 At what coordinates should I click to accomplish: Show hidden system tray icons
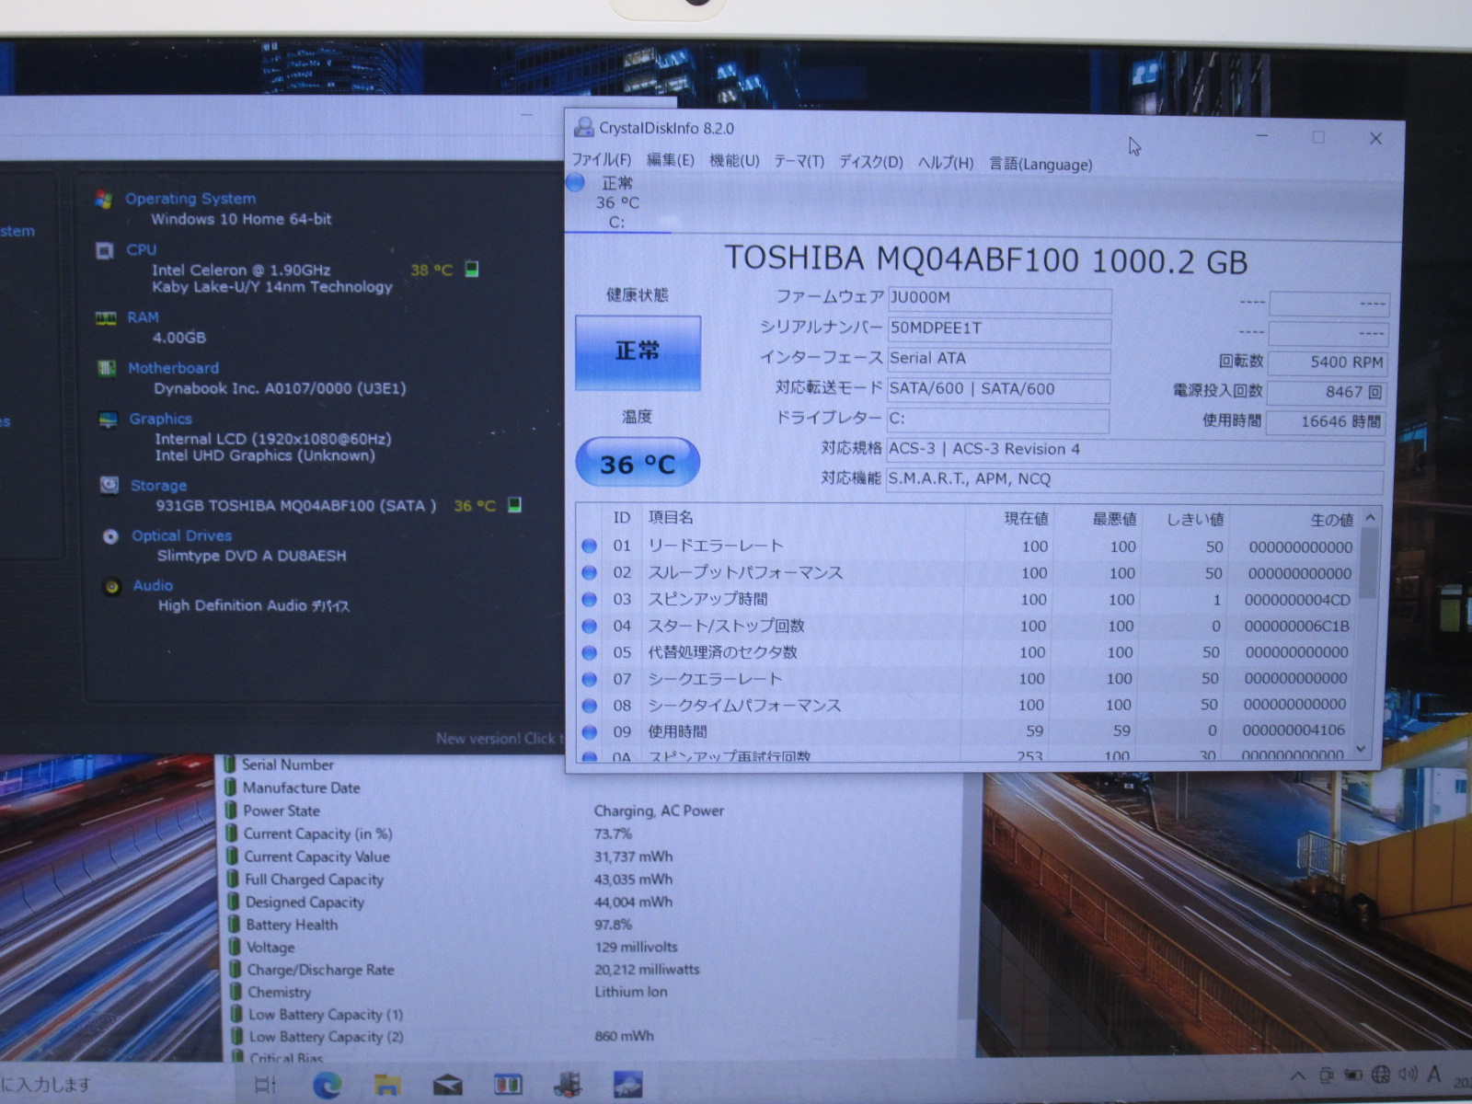[1297, 1075]
